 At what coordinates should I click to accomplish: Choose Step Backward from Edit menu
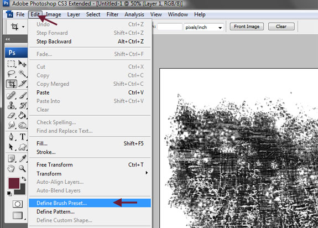coord(90,42)
